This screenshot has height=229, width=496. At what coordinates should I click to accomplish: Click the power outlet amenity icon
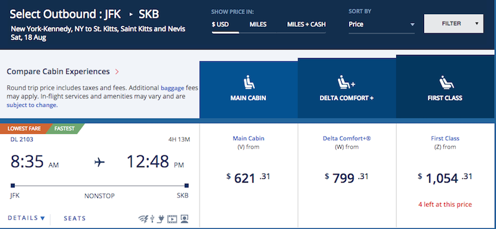161,218
